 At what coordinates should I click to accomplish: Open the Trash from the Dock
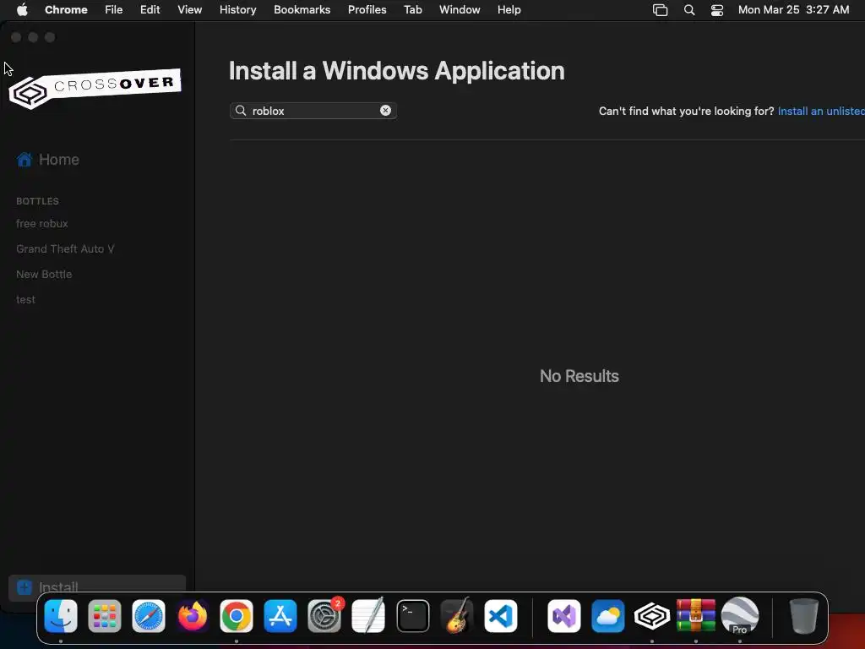(804, 616)
